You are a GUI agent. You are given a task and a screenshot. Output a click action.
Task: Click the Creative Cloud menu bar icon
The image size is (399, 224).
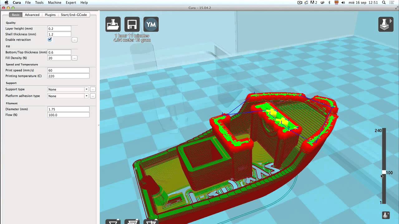(322, 2)
